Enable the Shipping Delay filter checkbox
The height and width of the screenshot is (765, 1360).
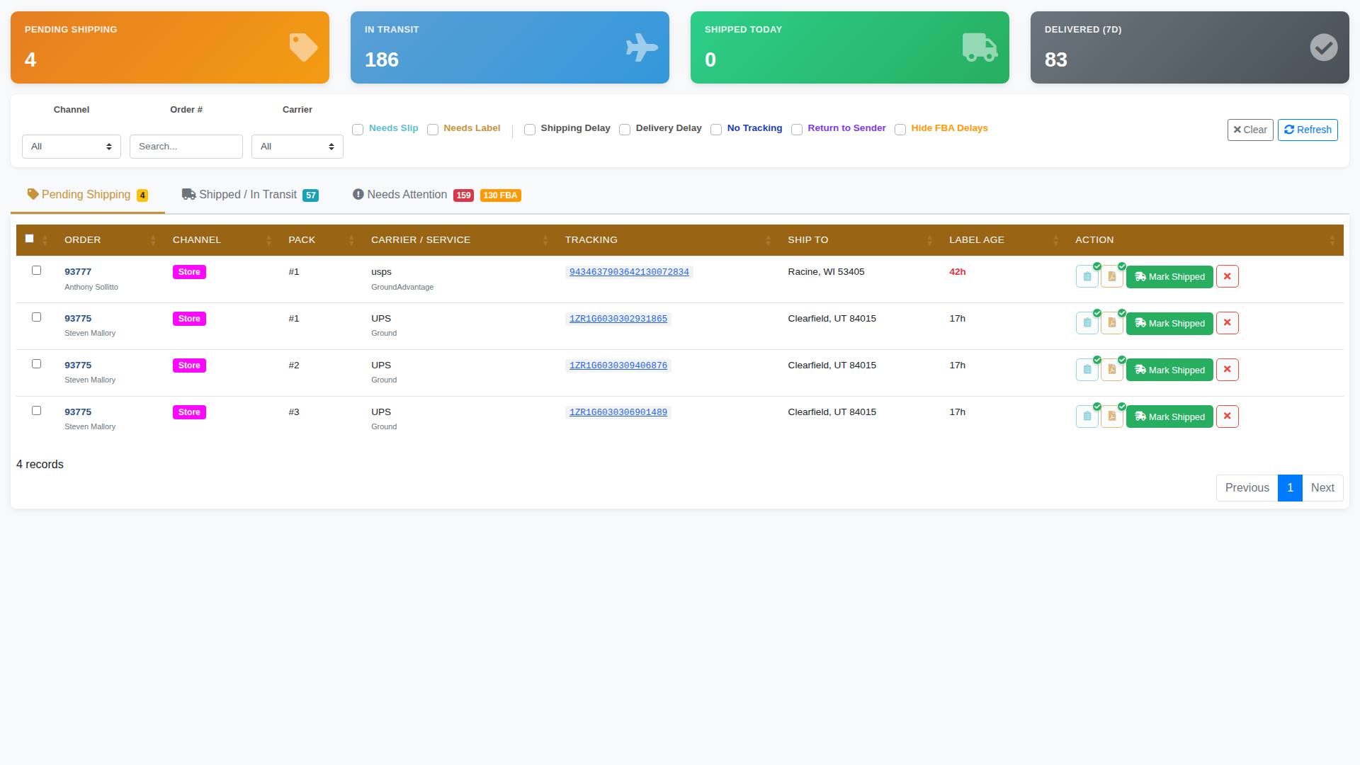[x=530, y=130]
